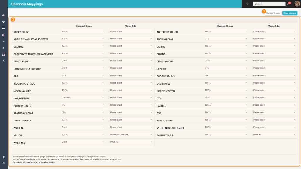Open the line chart icon in the sidebar
Image resolution: width=301 pixels, height=169 pixels.
[4, 42]
